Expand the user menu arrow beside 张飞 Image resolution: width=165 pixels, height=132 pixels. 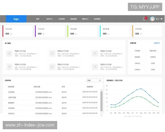[x=162, y=19]
